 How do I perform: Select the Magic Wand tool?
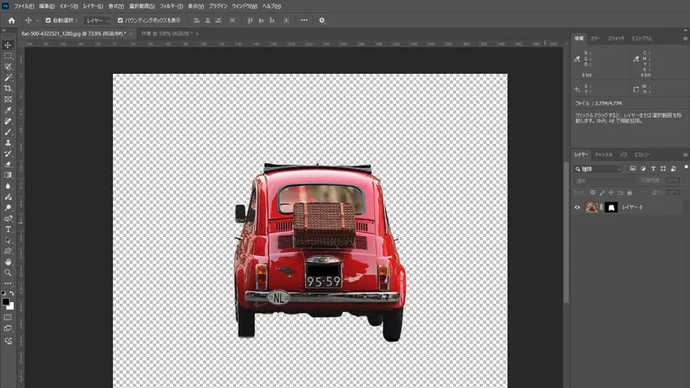click(x=8, y=78)
